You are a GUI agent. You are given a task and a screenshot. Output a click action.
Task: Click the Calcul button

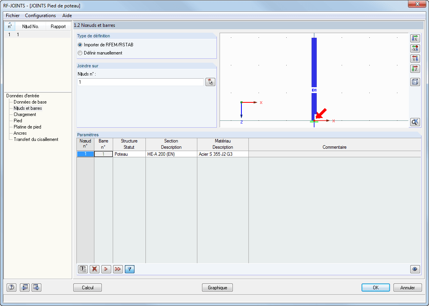pyautogui.click(x=87, y=288)
